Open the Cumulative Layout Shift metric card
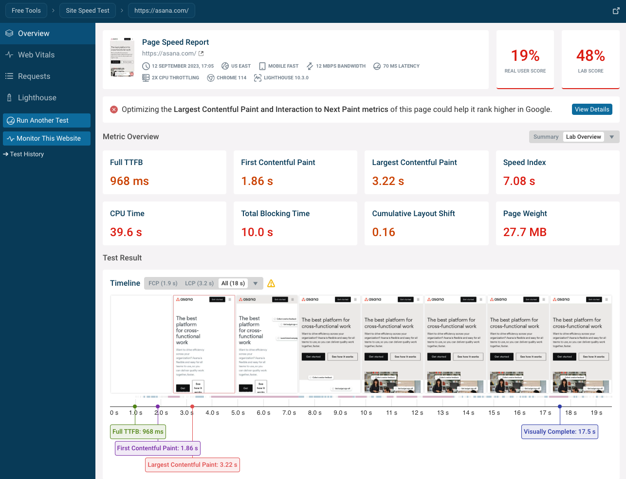 (x=427, y=223)
